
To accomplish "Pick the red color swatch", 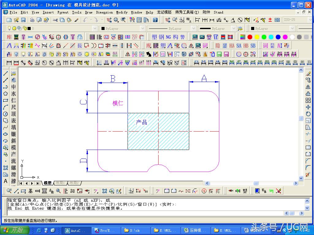I will click(250, 37).
